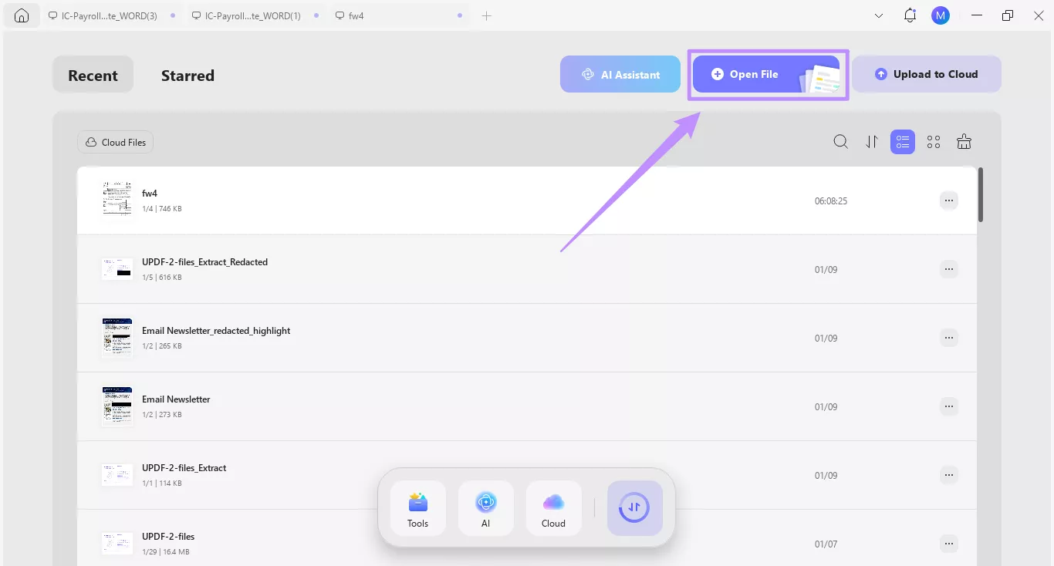
Task: Open the UPDF-2-files_Extract file name
Action: click(184, 468)
